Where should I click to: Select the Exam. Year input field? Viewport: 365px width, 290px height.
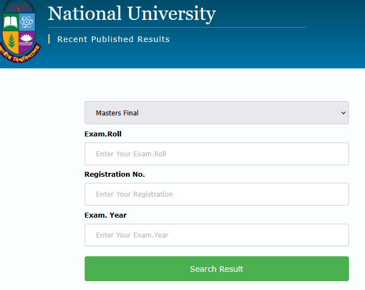[x=216, y=235]
